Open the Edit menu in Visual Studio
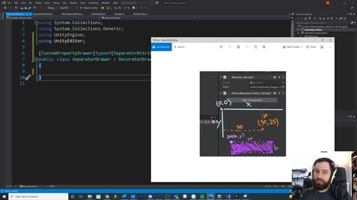 tap(16, 3)
